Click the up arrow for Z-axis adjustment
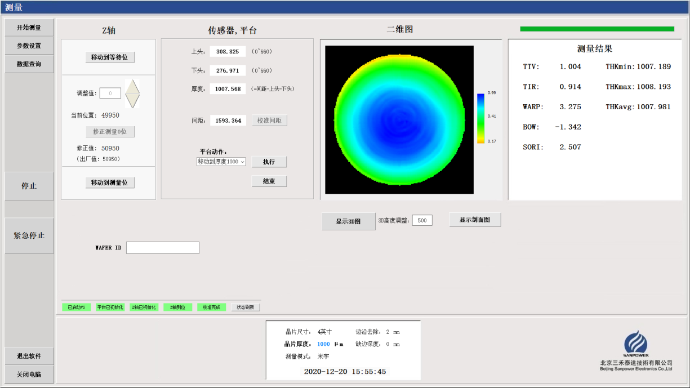690x388 pixels. click(x=132, y=86)
